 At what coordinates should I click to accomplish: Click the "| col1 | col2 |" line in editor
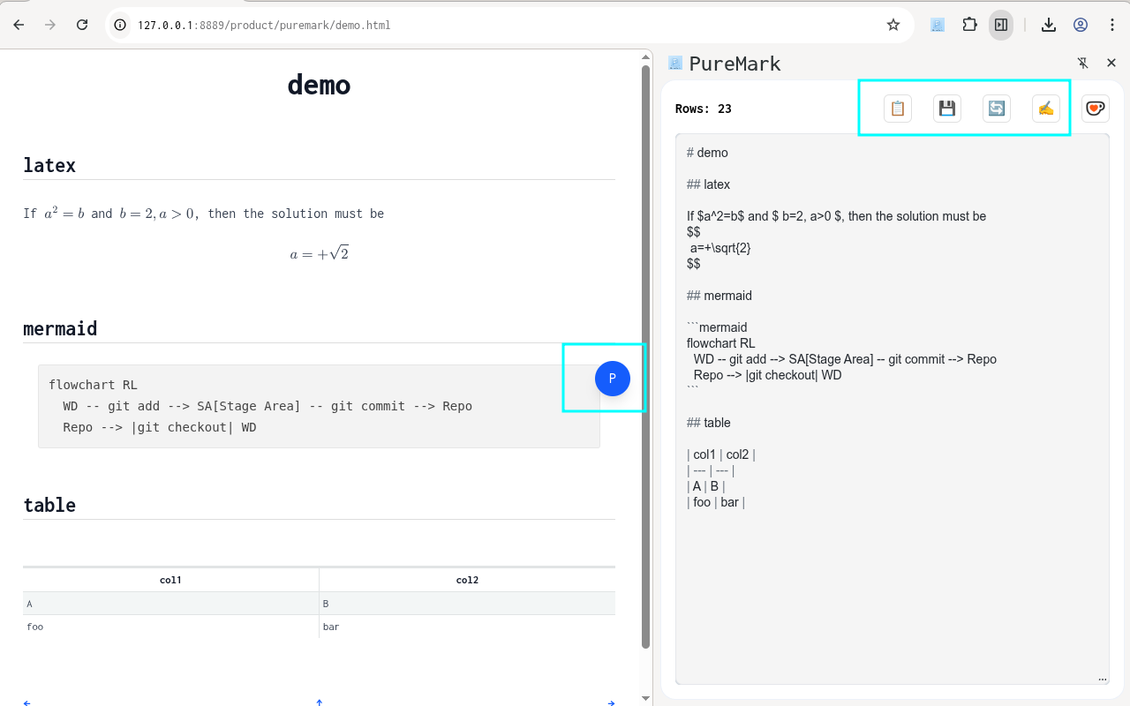click(721, 454)
